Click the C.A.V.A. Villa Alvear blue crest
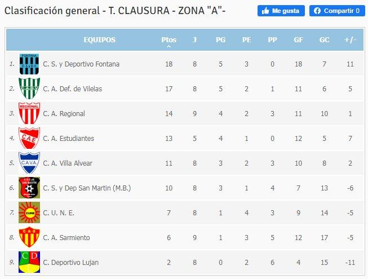368x279 pixels. [x=29, y=163]
